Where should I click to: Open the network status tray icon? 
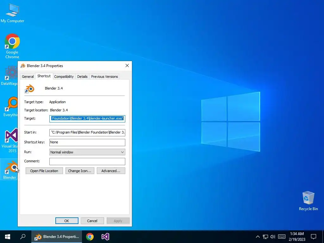[265, 237]
